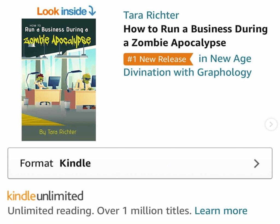Click the next image carousel arrow
The height and width of the screenshot is (224, 280).
271,124
